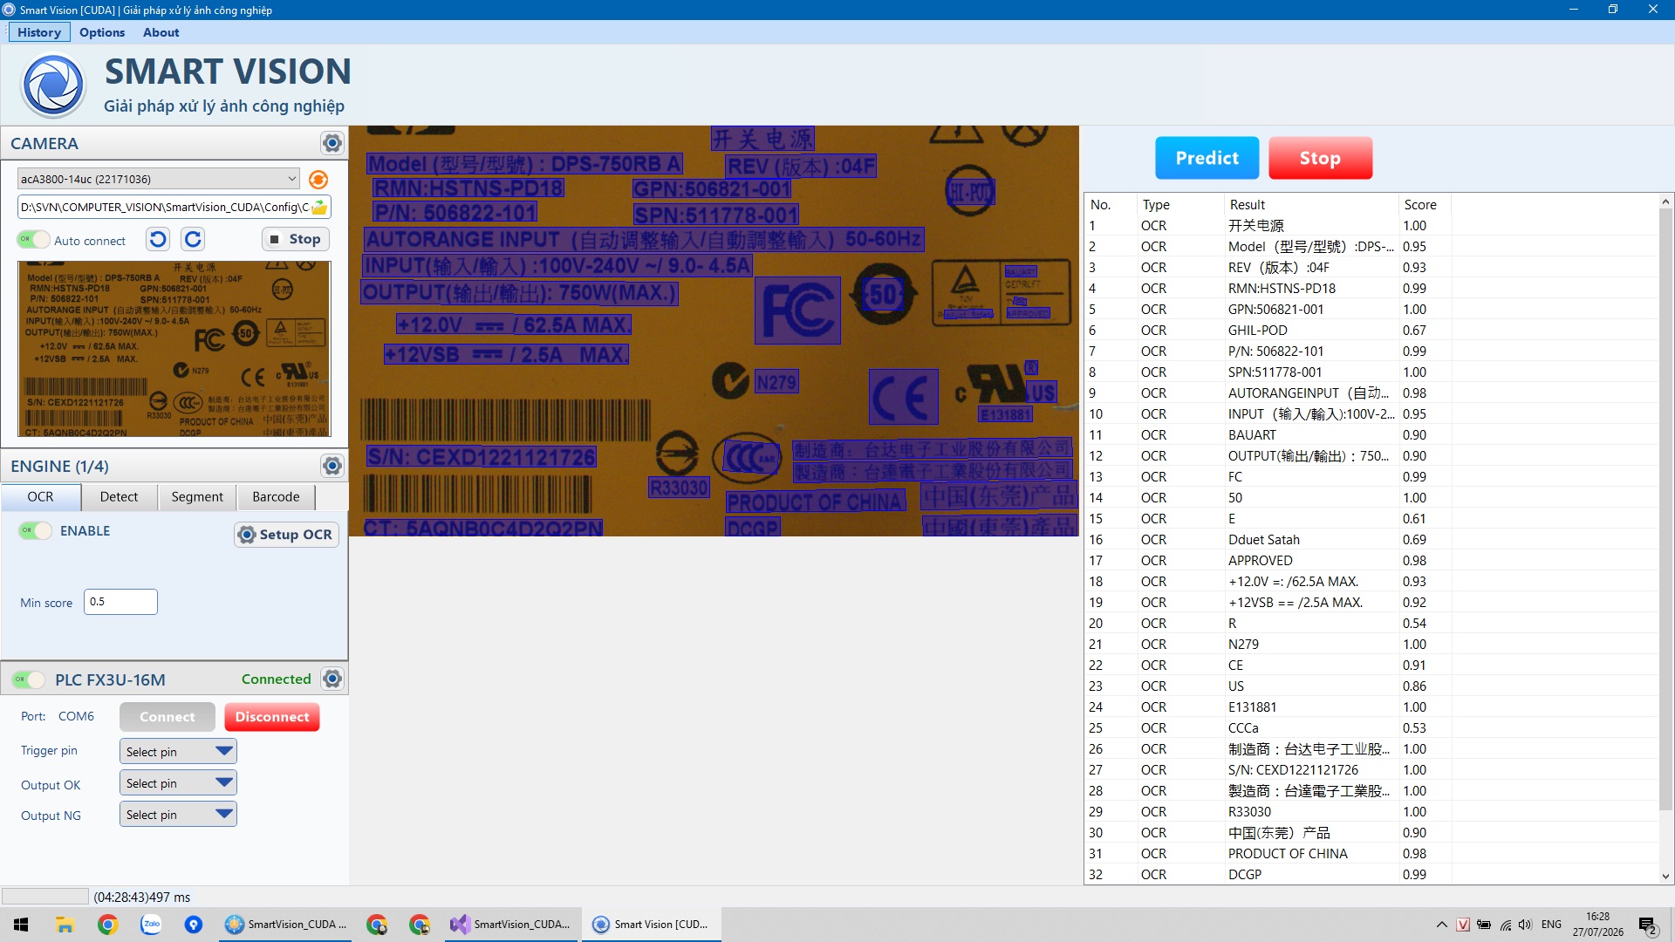The image size is (1675, 942).
Task: Click the Setup OCR button
Action: (x=286, y=535)
